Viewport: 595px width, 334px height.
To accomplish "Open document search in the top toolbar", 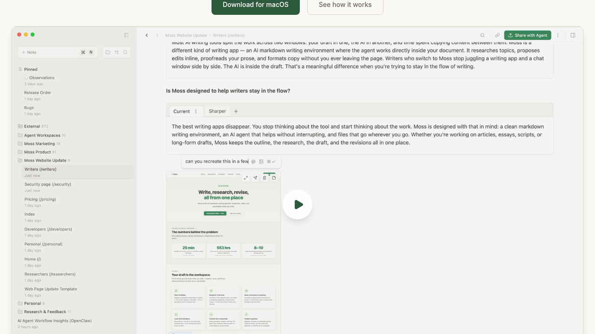I will click(x=483, y=35).
